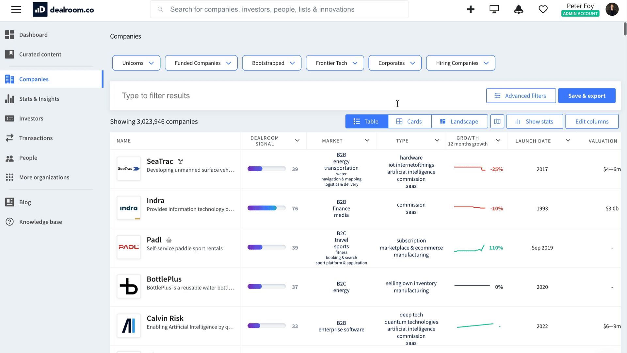Image resolution: width=627 pixels, height=353 pixels.
Task: Open the monitor display icon
Action: pos(494,9)
